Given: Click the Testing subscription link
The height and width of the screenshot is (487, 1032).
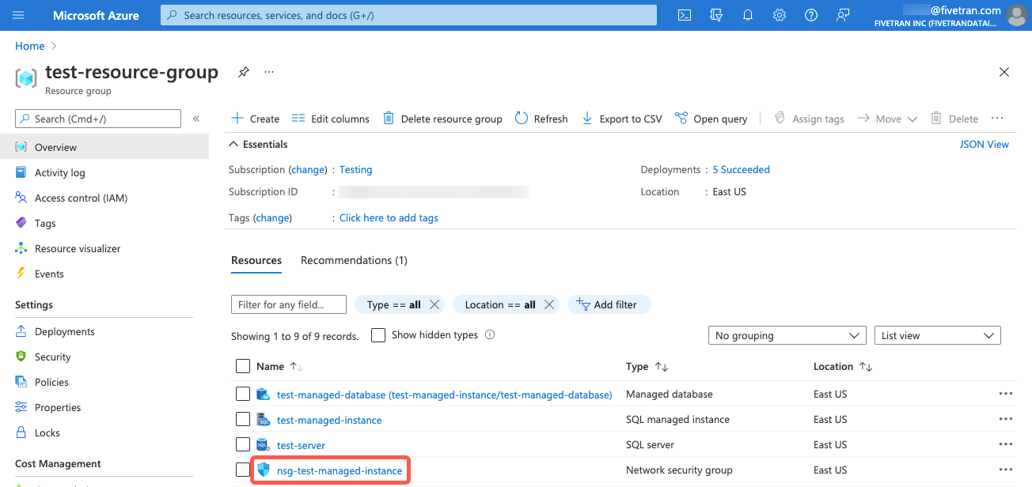Looking at the screenshot, I should point(355,169).
